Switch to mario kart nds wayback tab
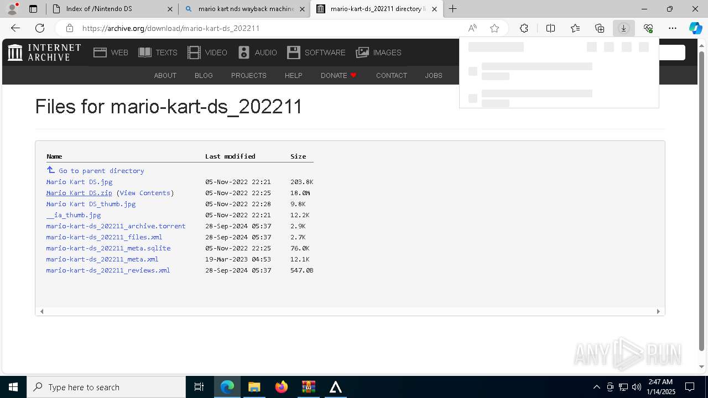This screenshot has width=708, height=398. click(244, 9)
